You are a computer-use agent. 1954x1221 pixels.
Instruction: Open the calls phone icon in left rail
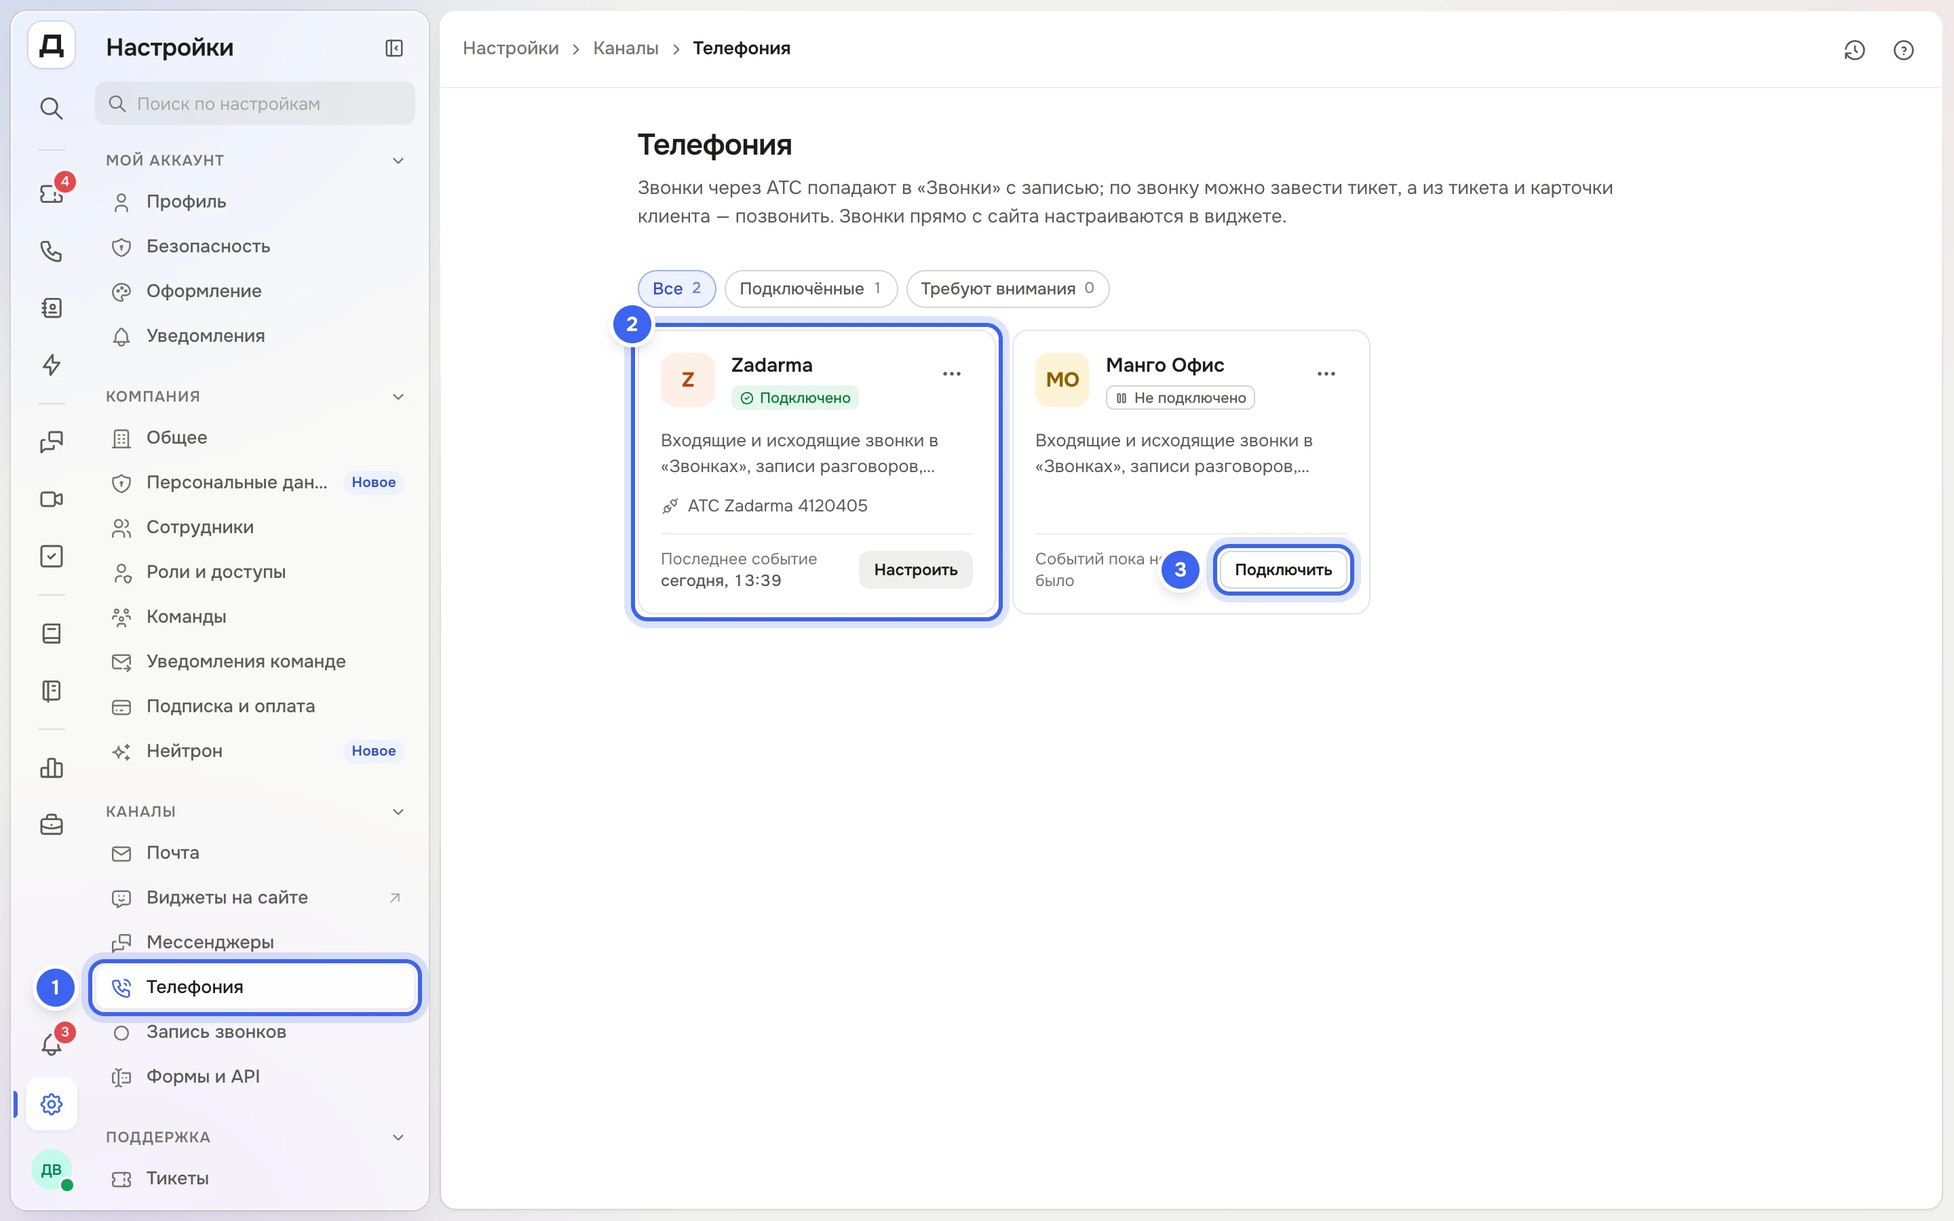[52, 251]
